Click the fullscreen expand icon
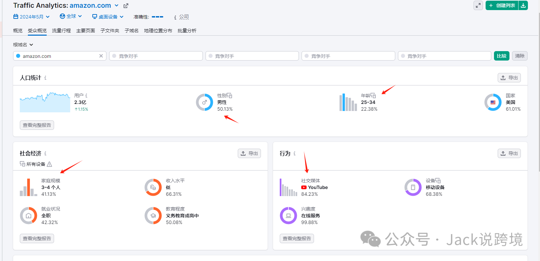Viewport: 540px width, 261px height. (x=478, y=5)
